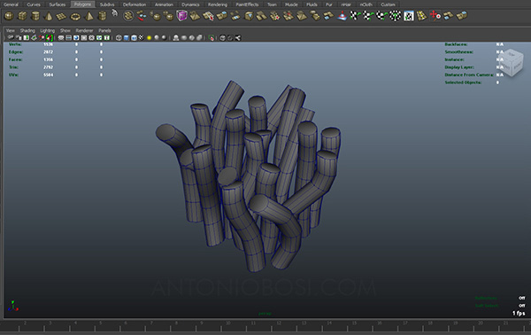531x335 pixels.
Task: Switch to the Surfaces shelf tab
Action: tap(58, 4)
